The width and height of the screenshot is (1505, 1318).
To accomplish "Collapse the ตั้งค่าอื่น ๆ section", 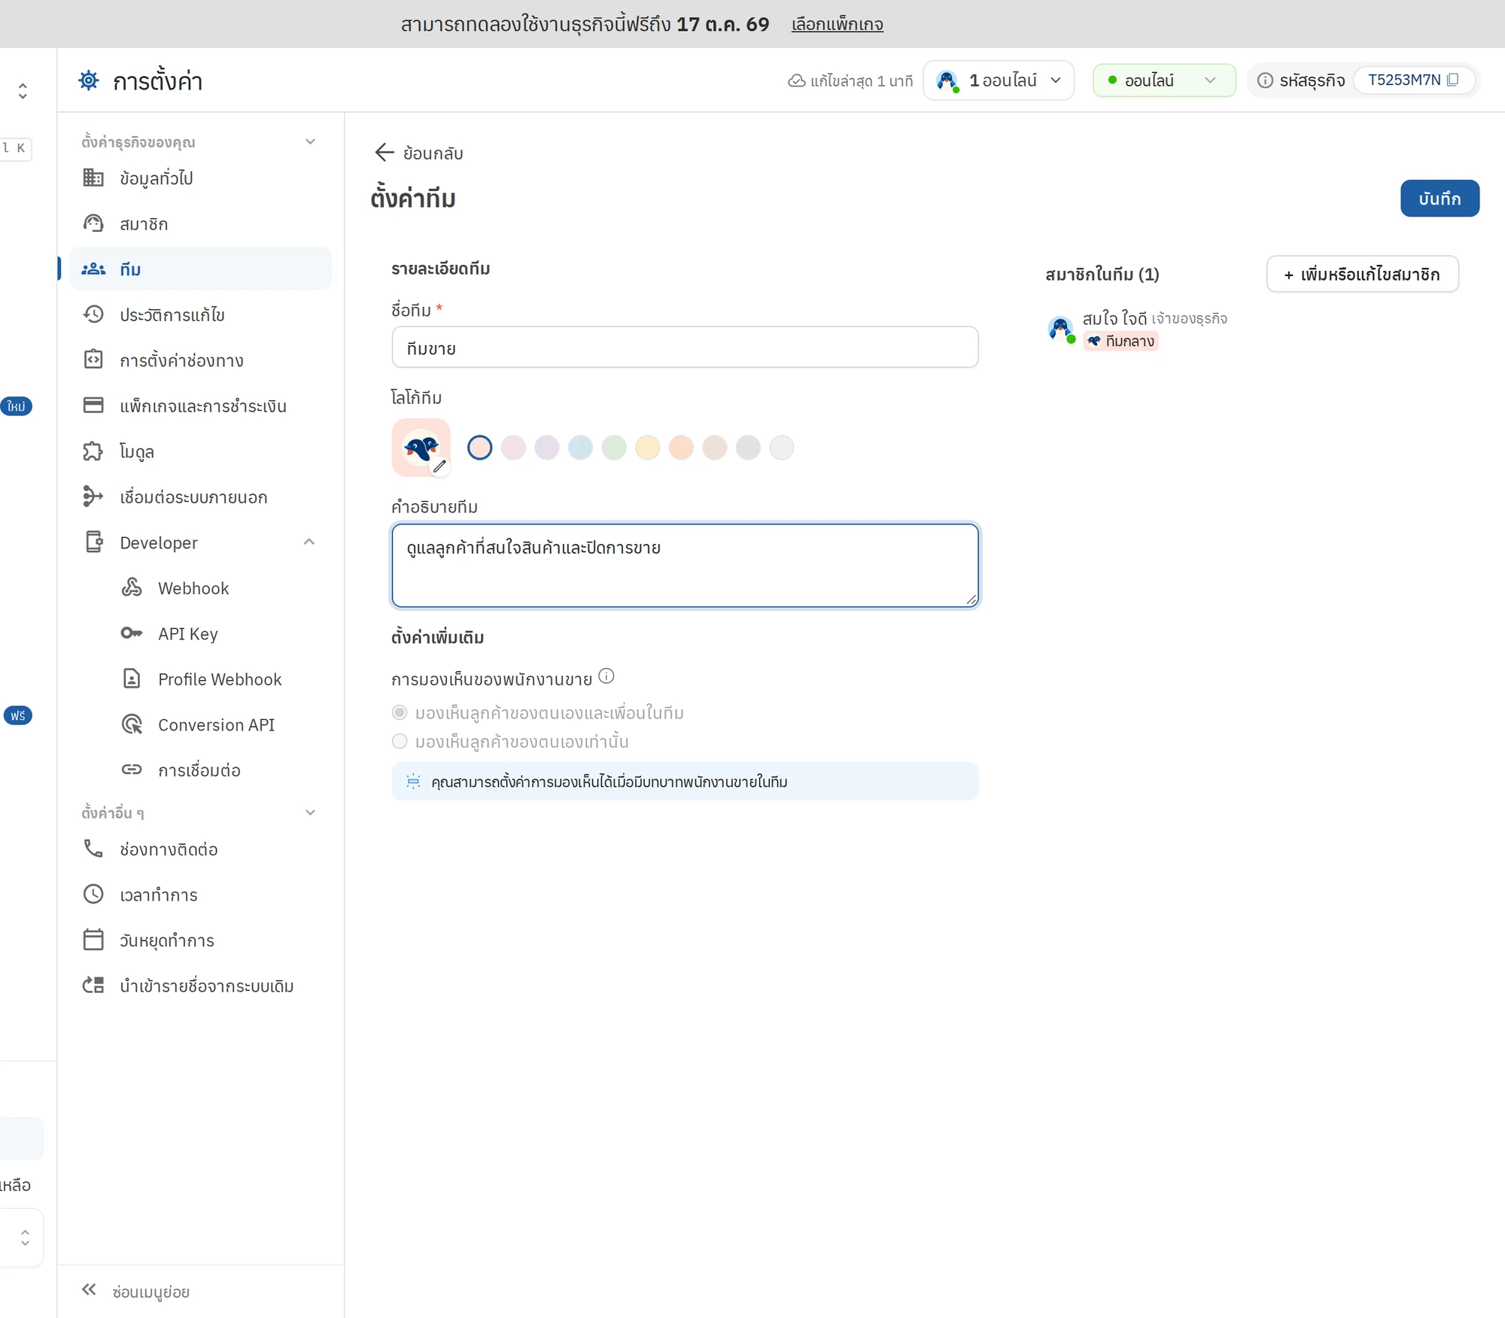I will (310, 812).
